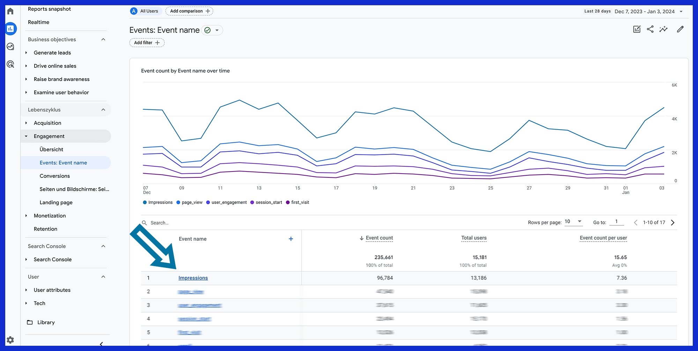Collapse the Business objectives section

pos(103,39)
